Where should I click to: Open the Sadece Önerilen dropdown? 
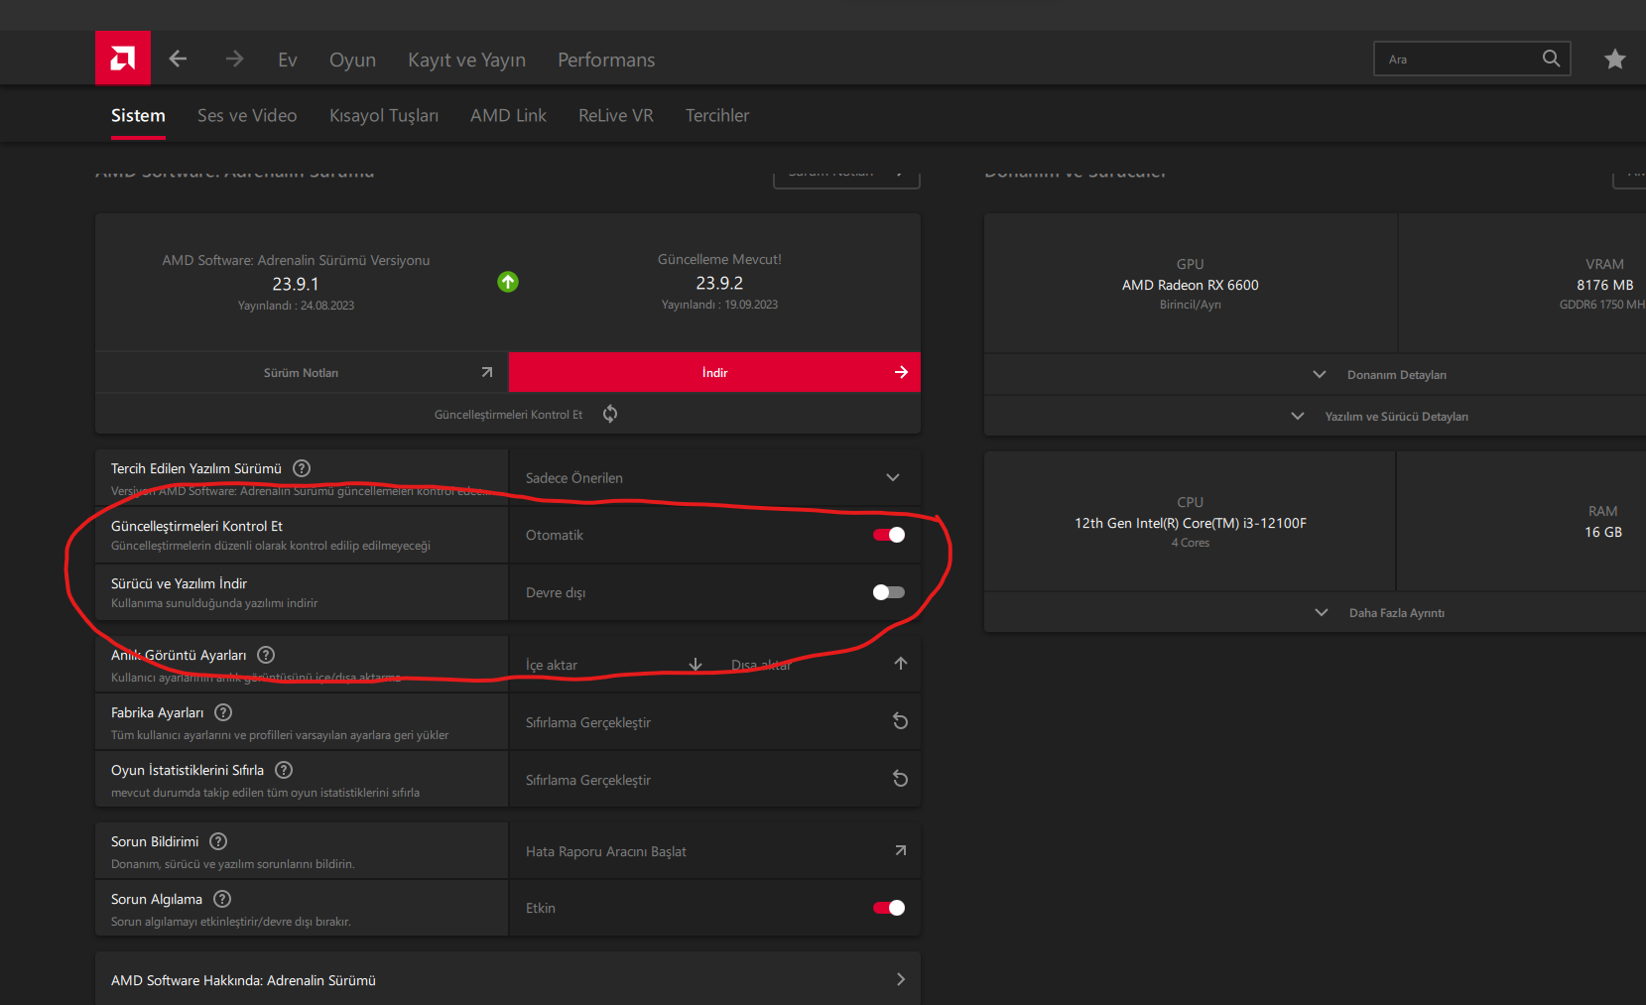[x=714, y=478]
